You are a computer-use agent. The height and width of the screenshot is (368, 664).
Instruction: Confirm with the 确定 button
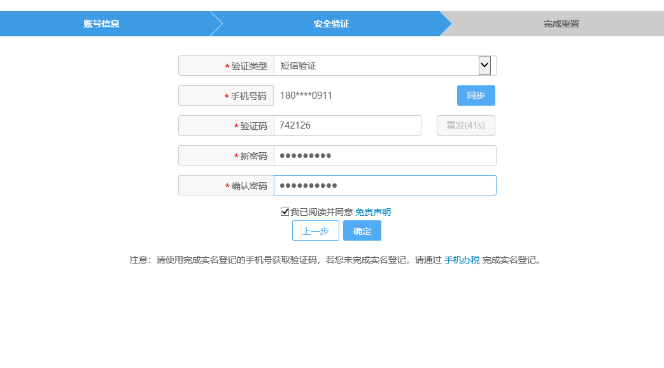[x=362, y=230]
